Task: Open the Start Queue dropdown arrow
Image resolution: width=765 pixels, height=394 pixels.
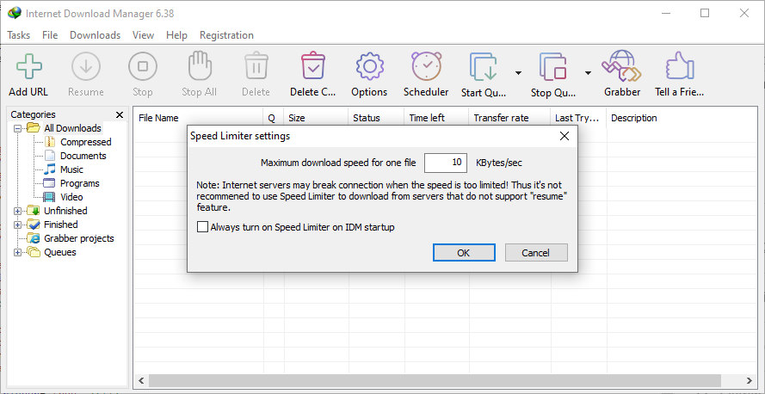Action: [518, 73]
